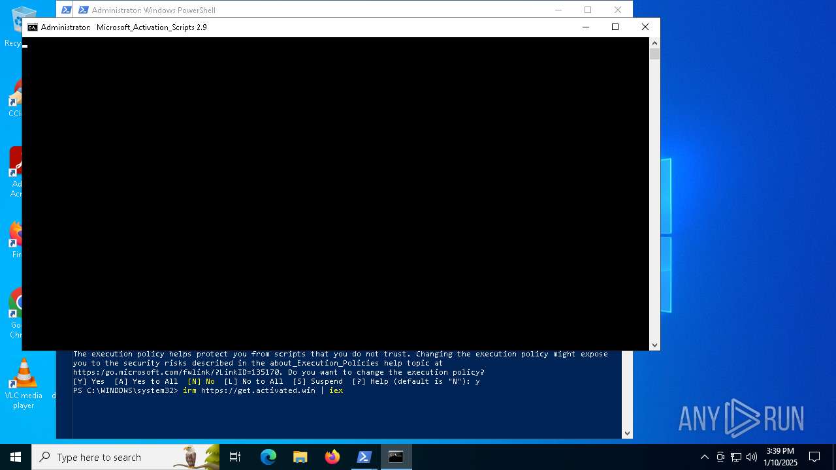836x470 pixels.
Task: Minimize the Microsoft_Activation_Scripts window
Action: [x=585, y=27]
